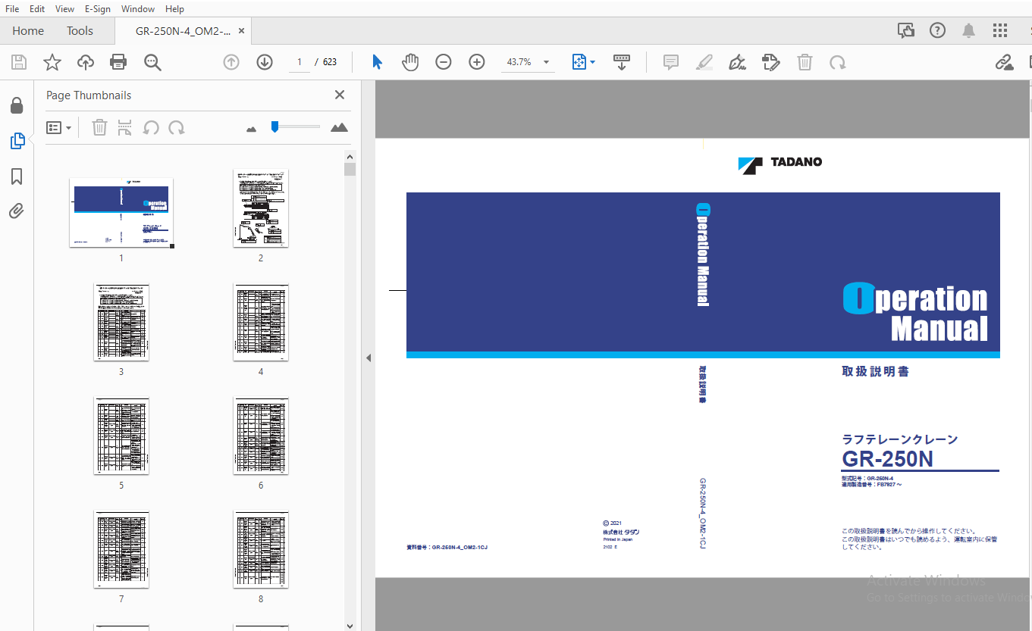Open the Help menu
Viewport: 1032px width, 631px height.
click(x=174, y=9)
